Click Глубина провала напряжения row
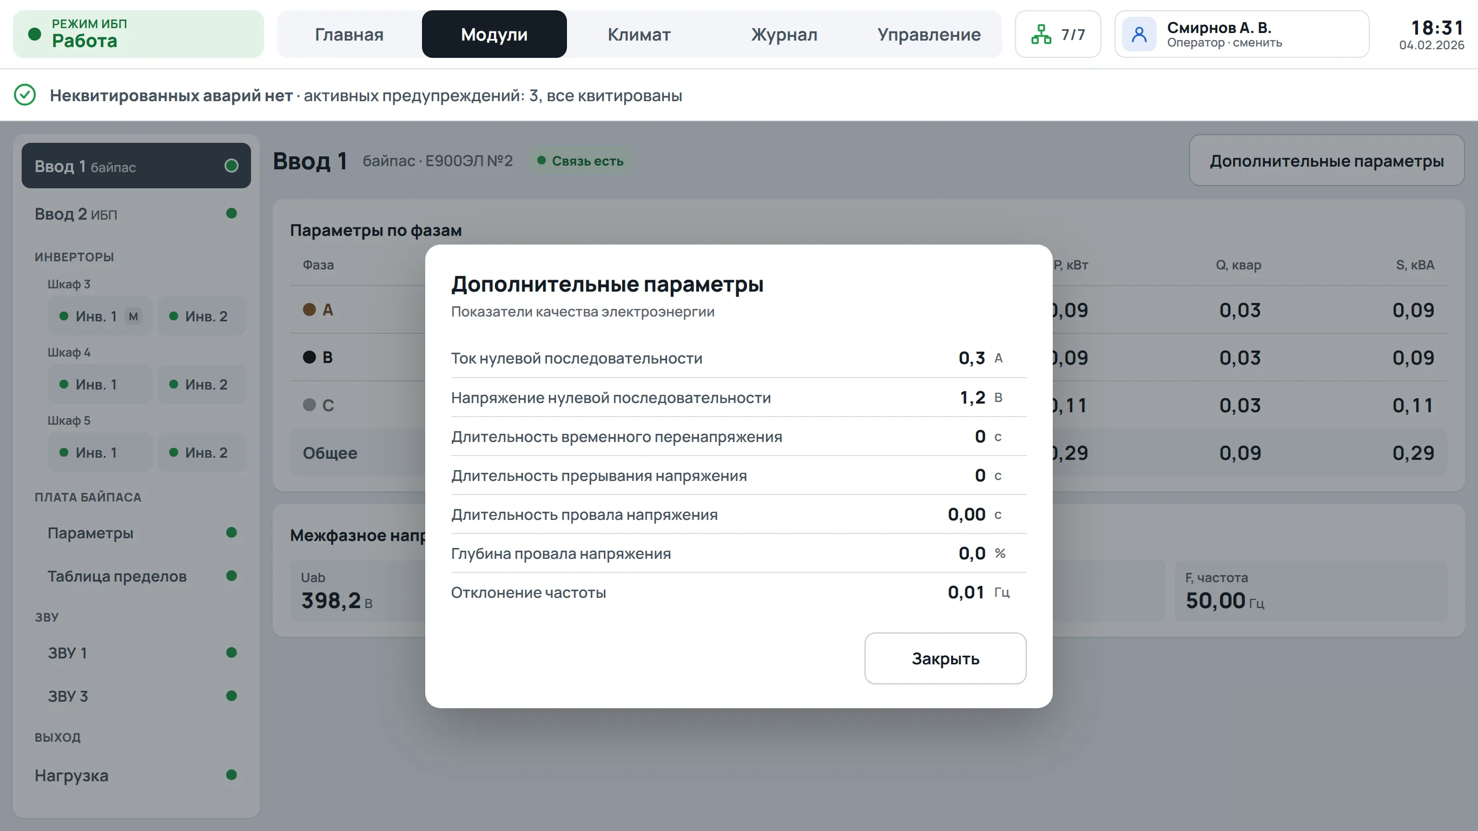1478x831 pixels. [738, 553]
